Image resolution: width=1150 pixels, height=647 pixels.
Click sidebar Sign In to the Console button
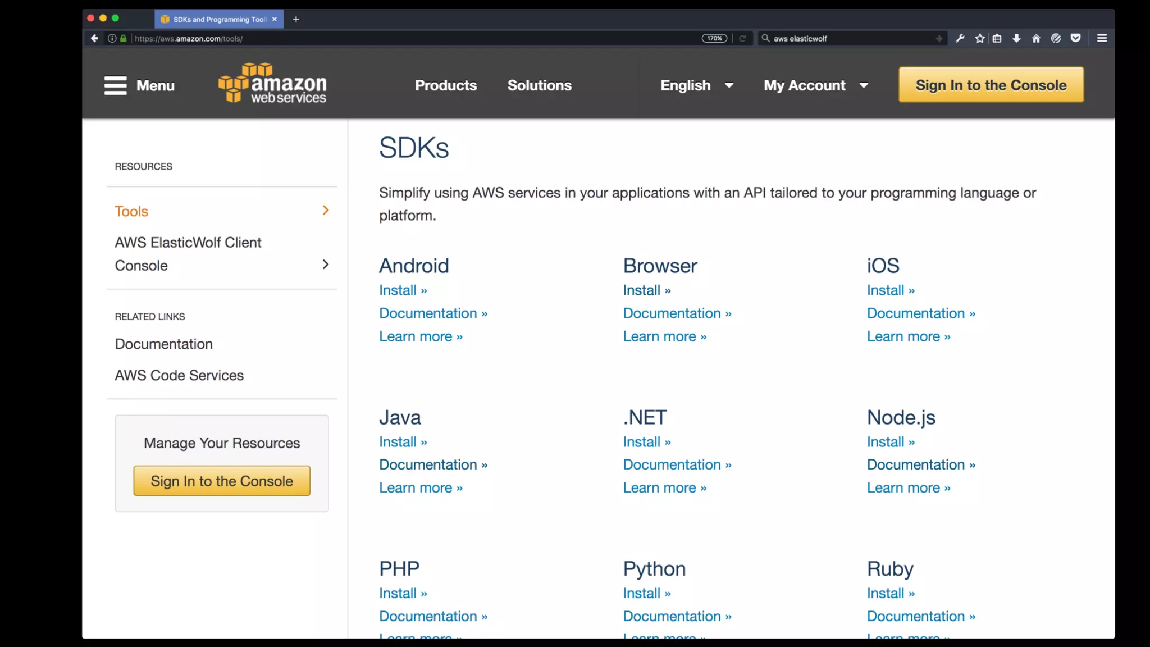(222, 481)
